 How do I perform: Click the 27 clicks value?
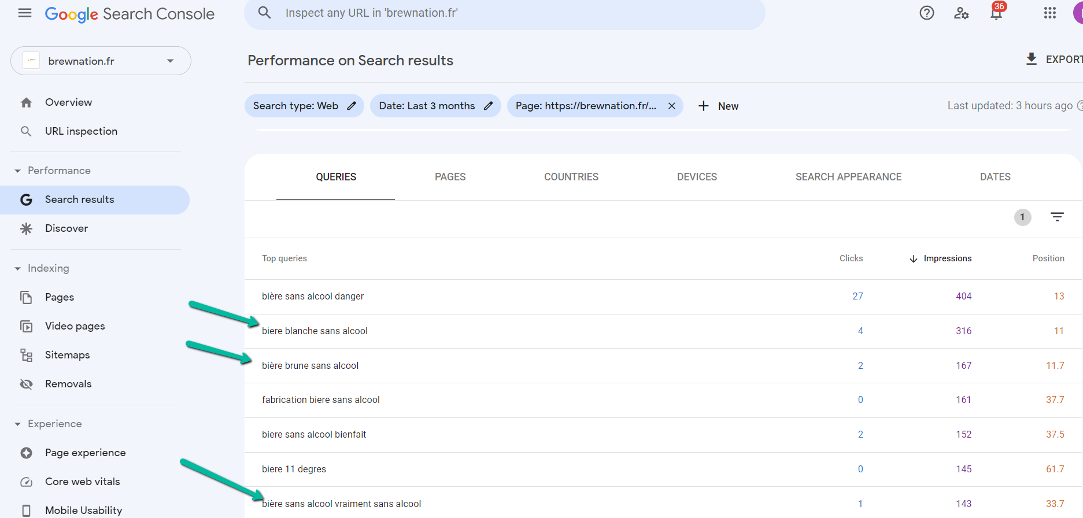tap(857, 296)
